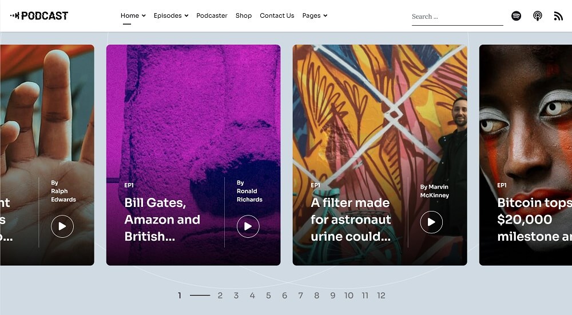Go to the Contact Us page

[x=277, y=15]
